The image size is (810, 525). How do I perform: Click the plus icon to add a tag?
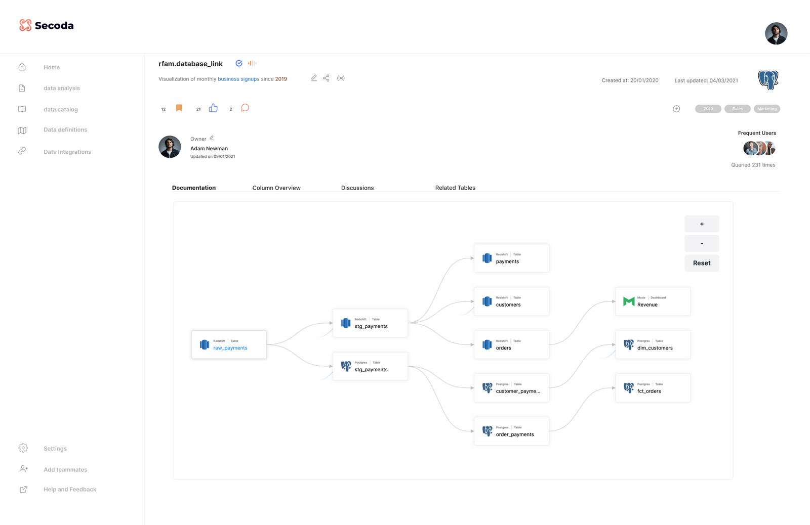tap(676, 108)
